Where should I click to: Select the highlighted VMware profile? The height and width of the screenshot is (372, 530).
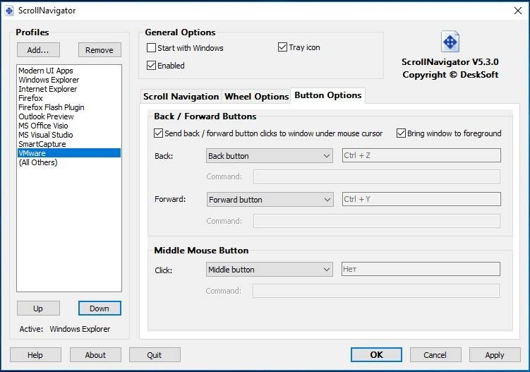point(69,153)
